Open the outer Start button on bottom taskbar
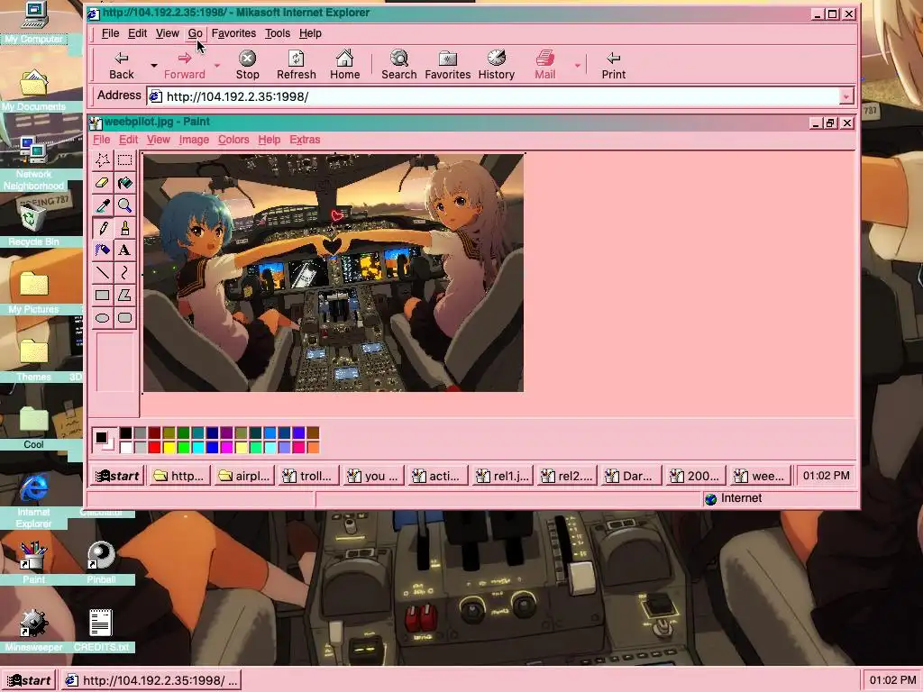The height and width of the screenshot is (692, 923). click(x=28, y=680)
